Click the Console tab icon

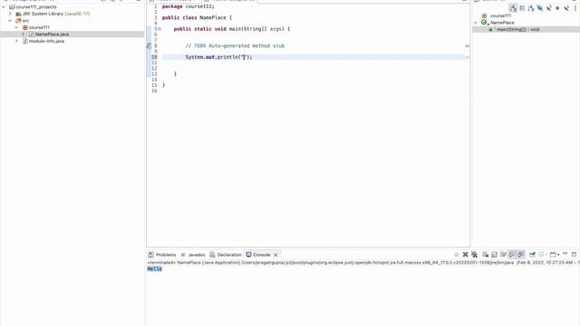click(249, 254)
